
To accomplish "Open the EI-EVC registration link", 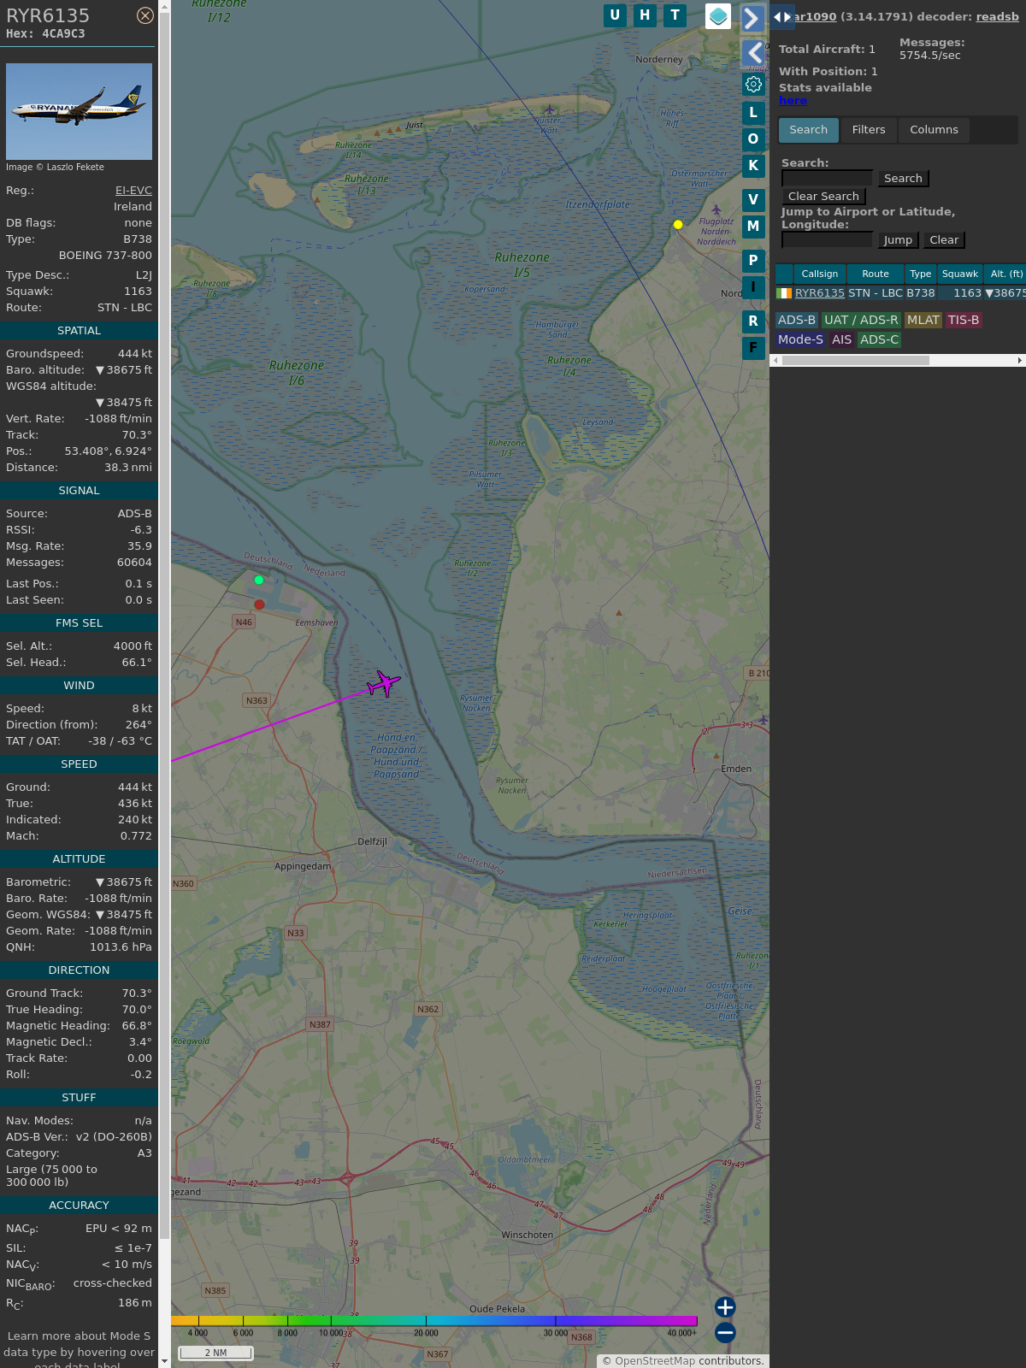I will [133, 191].
